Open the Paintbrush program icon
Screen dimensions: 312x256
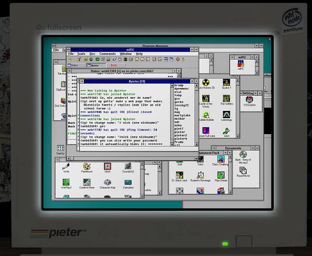point(87,168)
